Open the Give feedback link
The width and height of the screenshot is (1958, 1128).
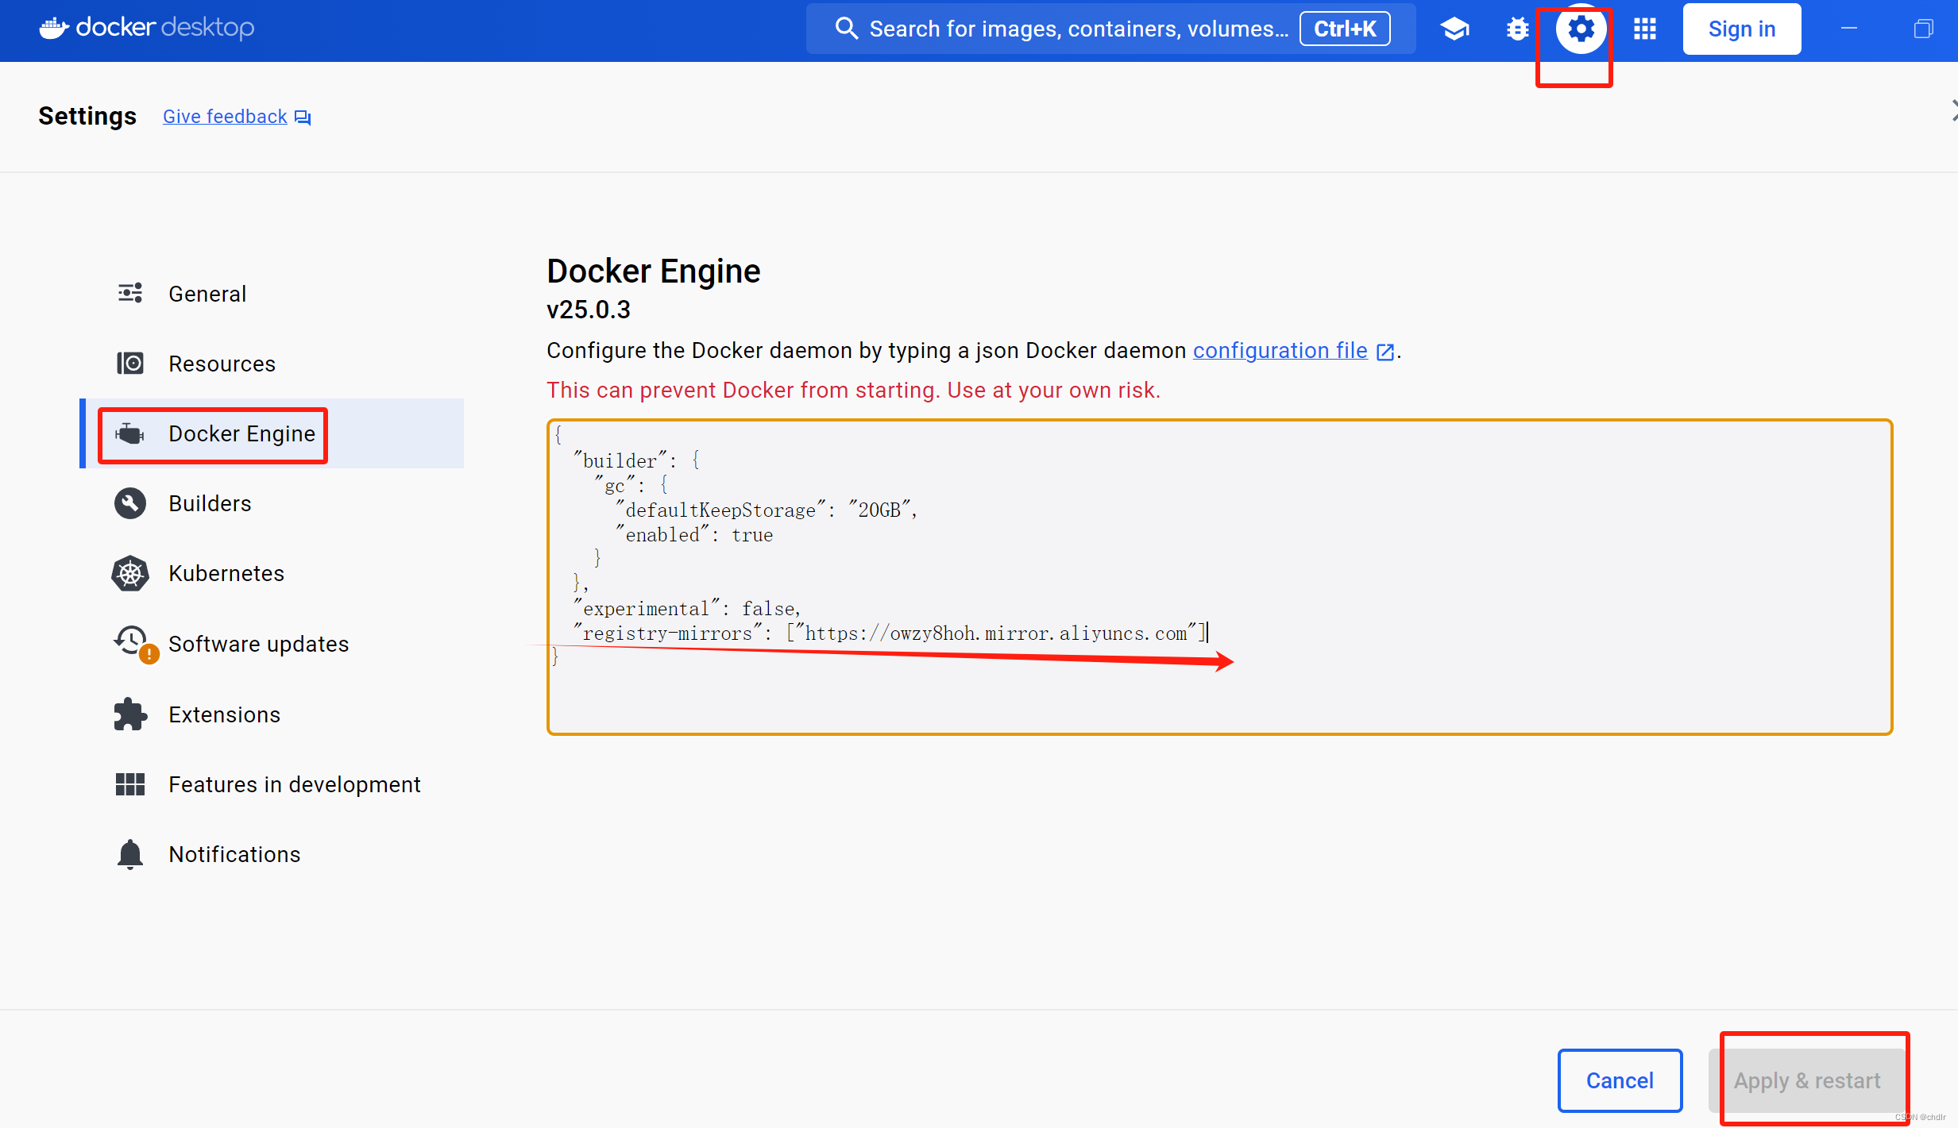pos(225,117)
